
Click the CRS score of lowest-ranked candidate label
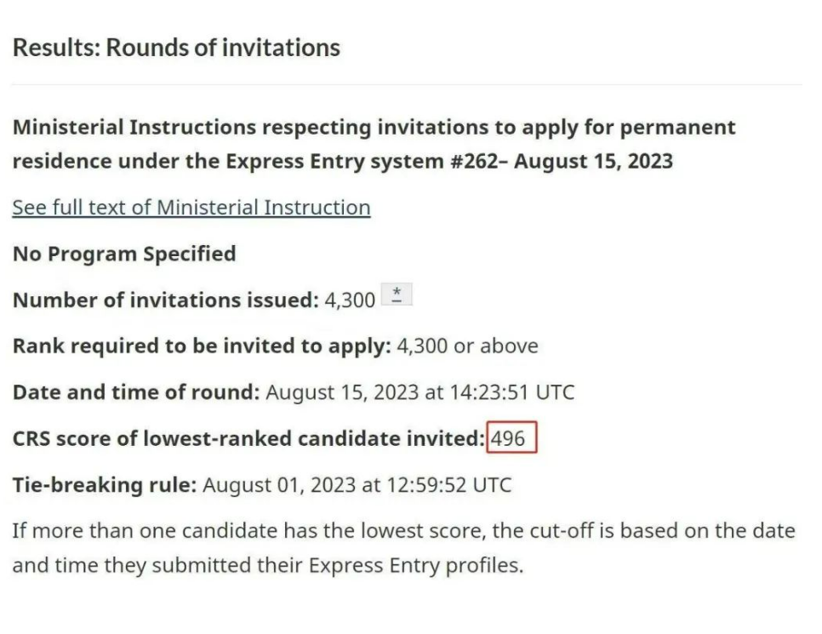point(248,439)
